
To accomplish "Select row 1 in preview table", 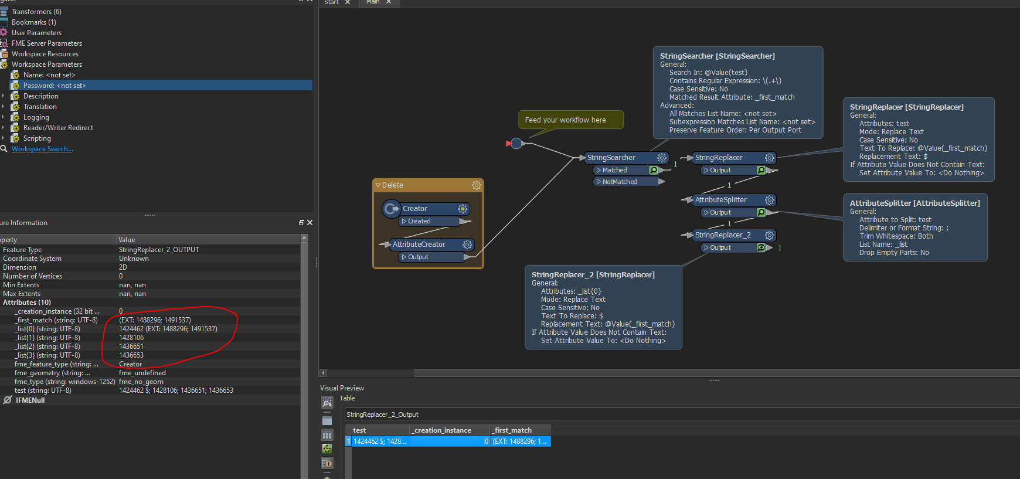I will (x=348, y=441).
